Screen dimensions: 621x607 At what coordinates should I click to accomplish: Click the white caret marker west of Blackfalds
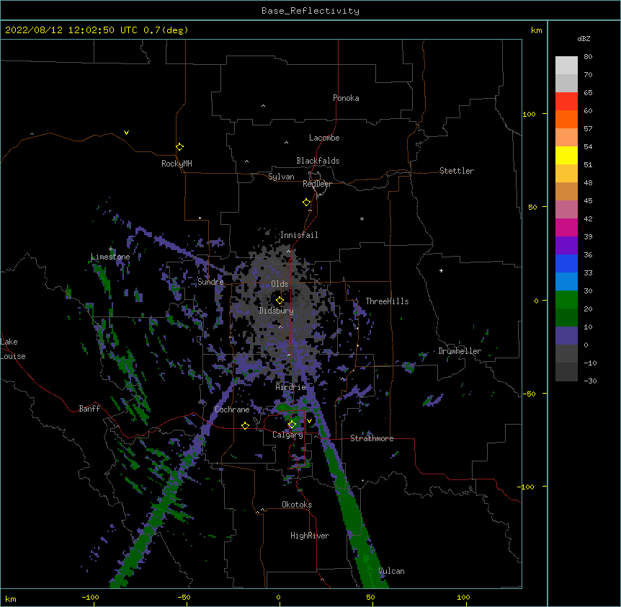(x=246, y=161)
